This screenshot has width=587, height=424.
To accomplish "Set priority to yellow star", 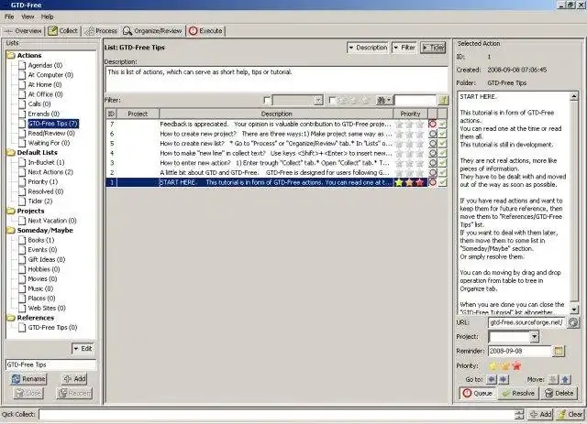I will pos(493,366).
